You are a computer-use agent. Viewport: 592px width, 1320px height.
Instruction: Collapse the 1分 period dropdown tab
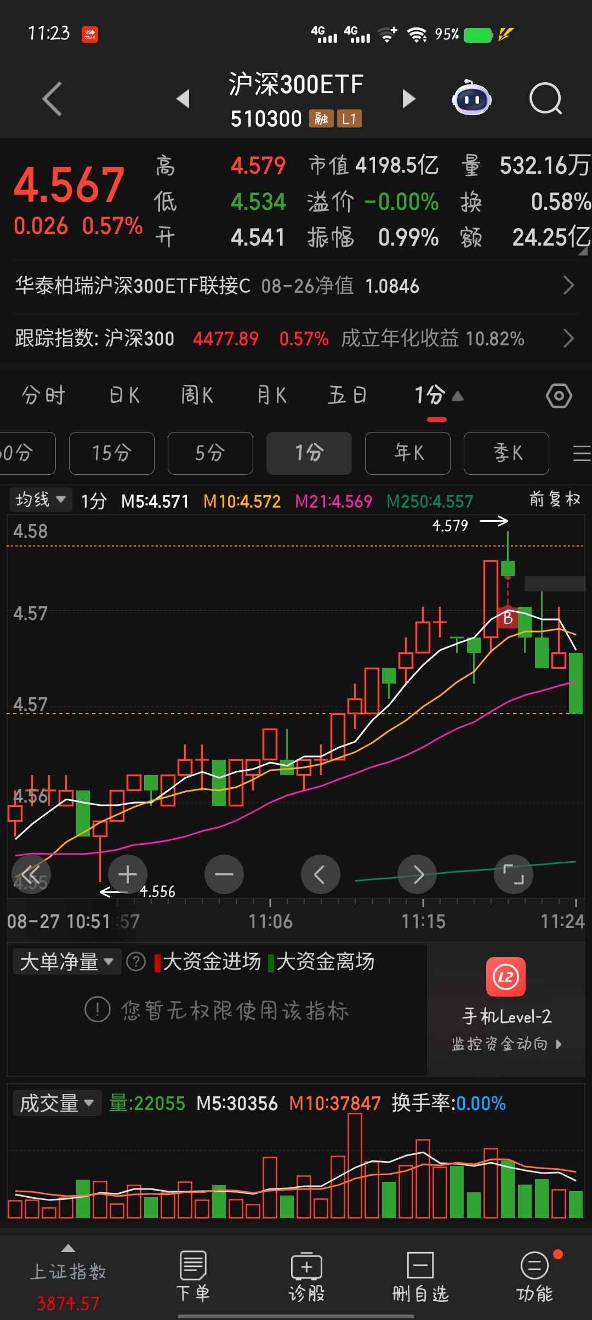439,395
